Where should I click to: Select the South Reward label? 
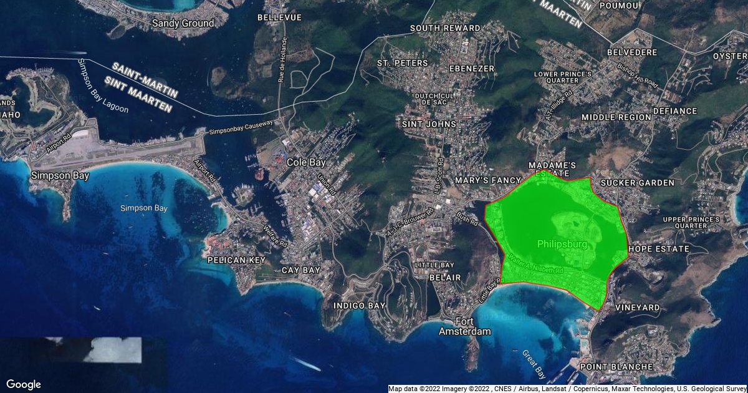[445, 28]
